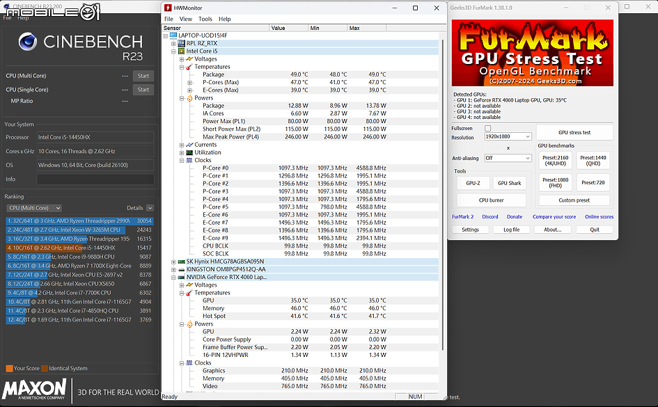The image size is (658, 407).
Task: Enable the Fullscreen checkbox in FurMark
Action: point(487,128)
